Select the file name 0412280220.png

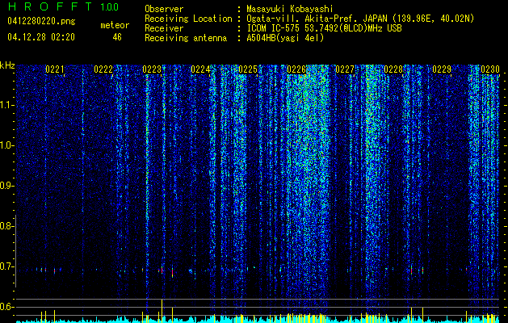pos(41,21)
